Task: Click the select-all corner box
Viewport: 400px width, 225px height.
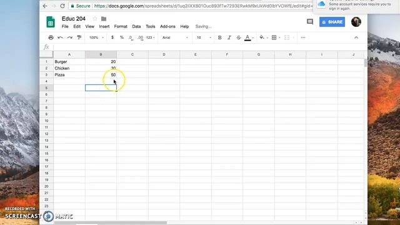Action: 46,54
